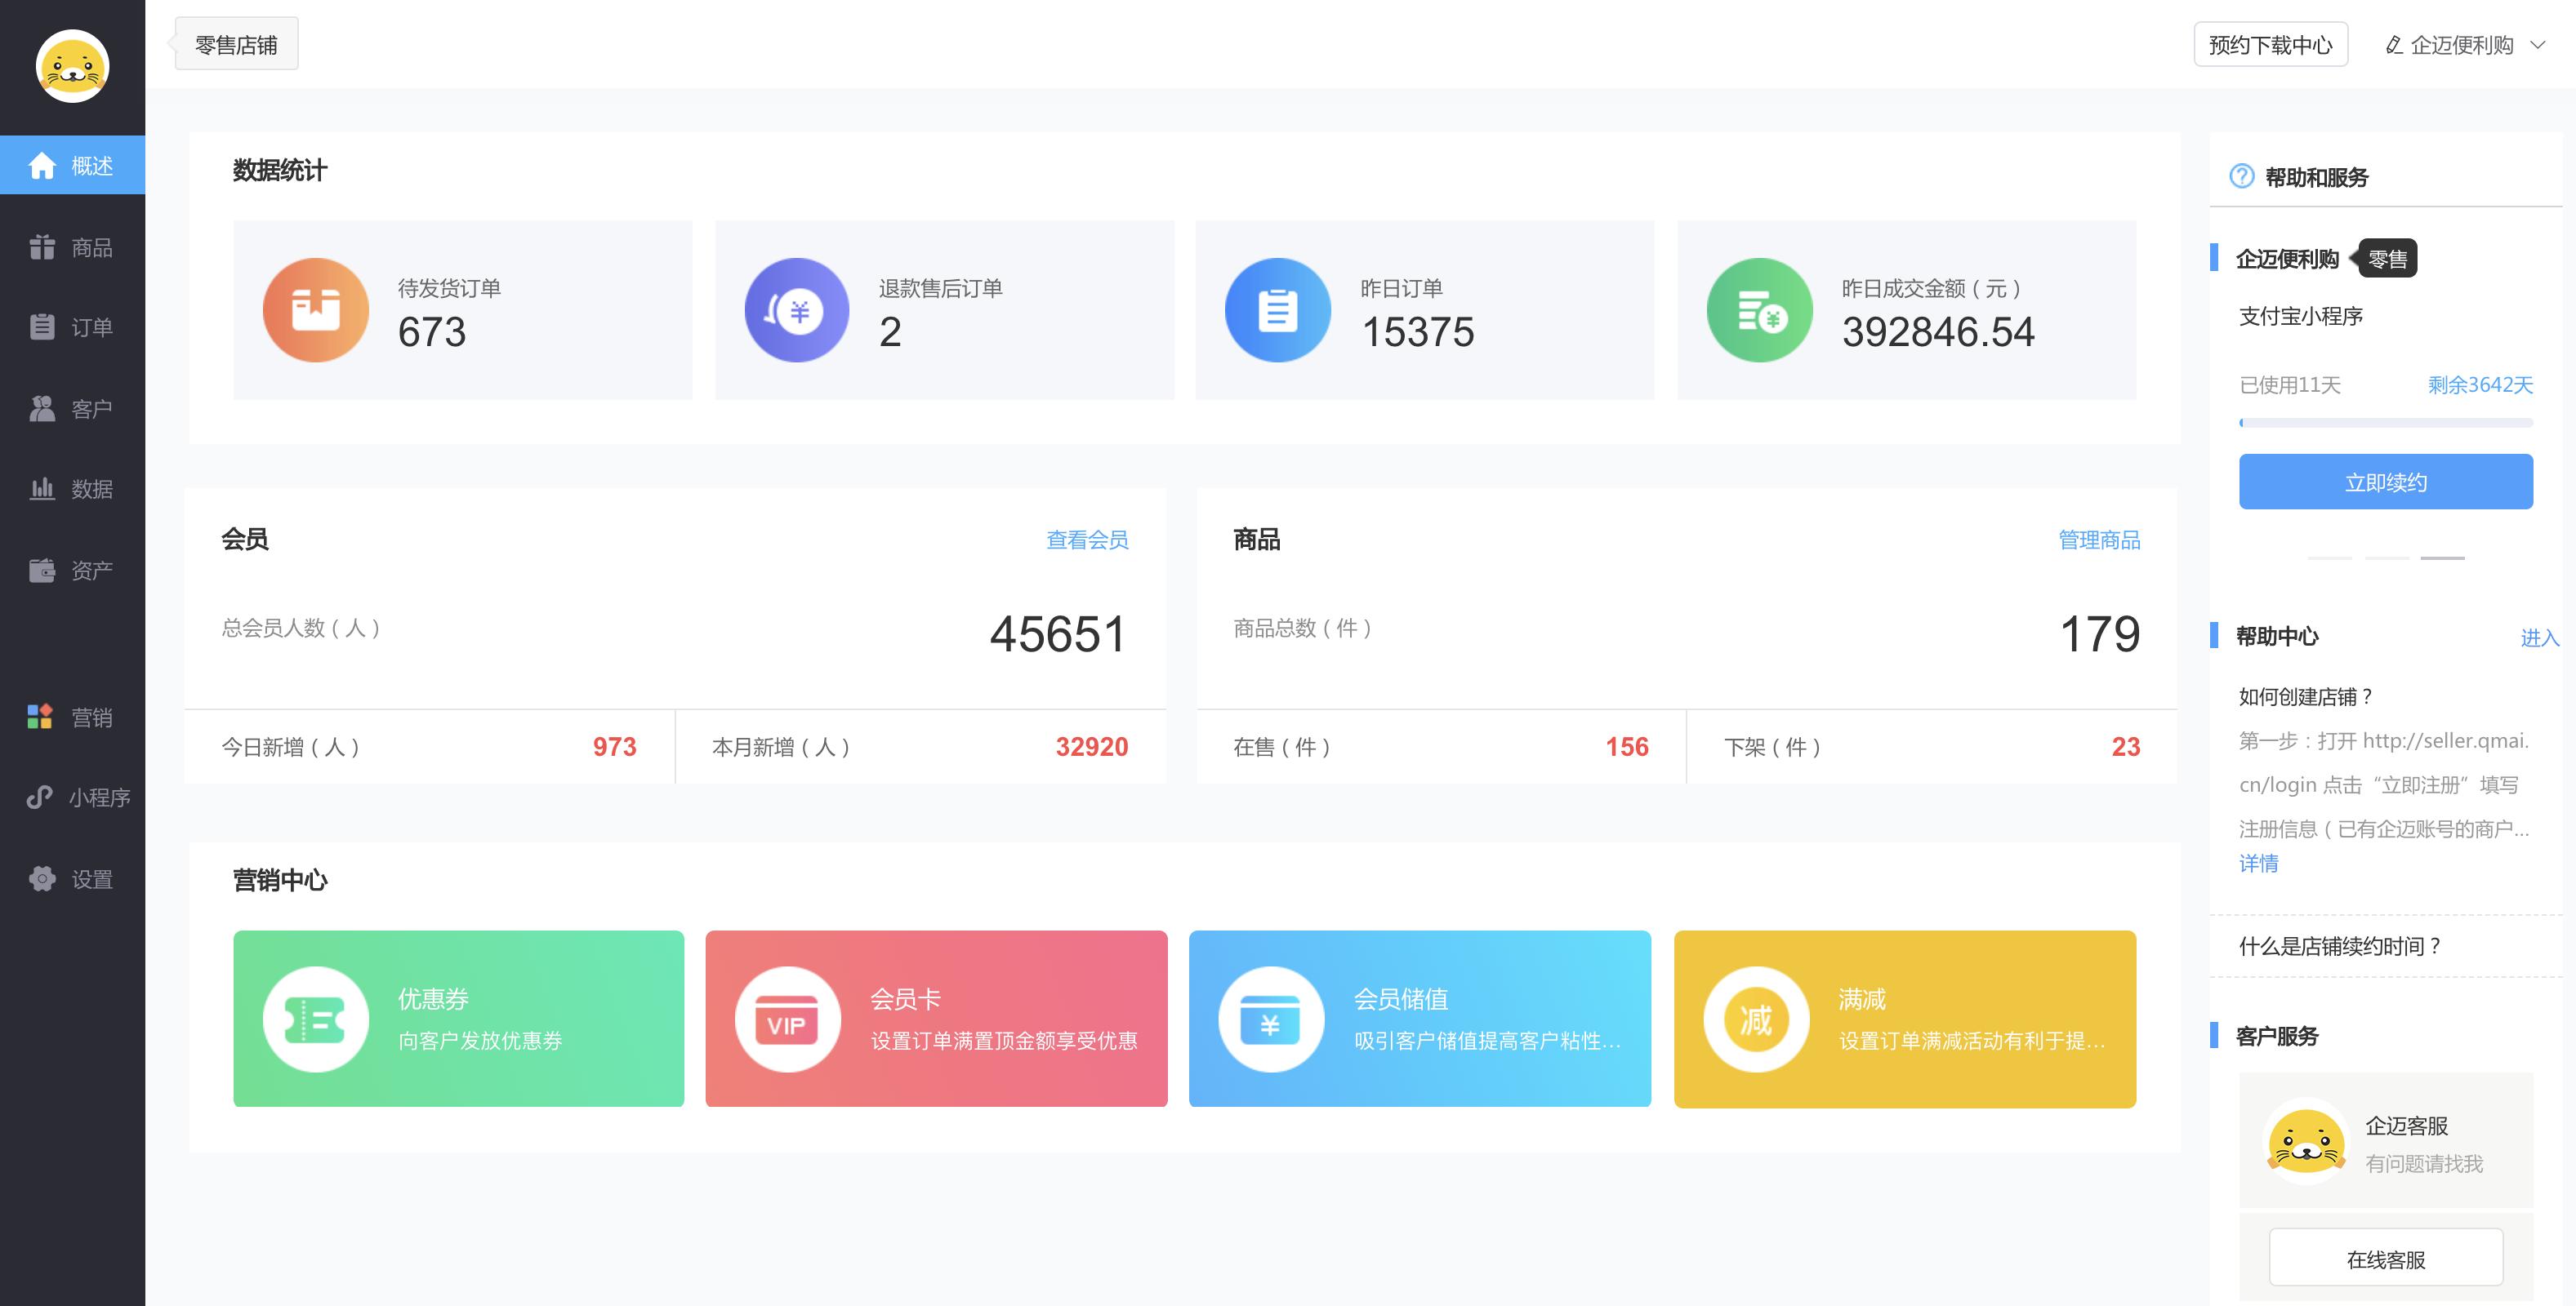2576x1306 pixels.
Task: Click the refund after-sale orders icon
Action: 796,309
